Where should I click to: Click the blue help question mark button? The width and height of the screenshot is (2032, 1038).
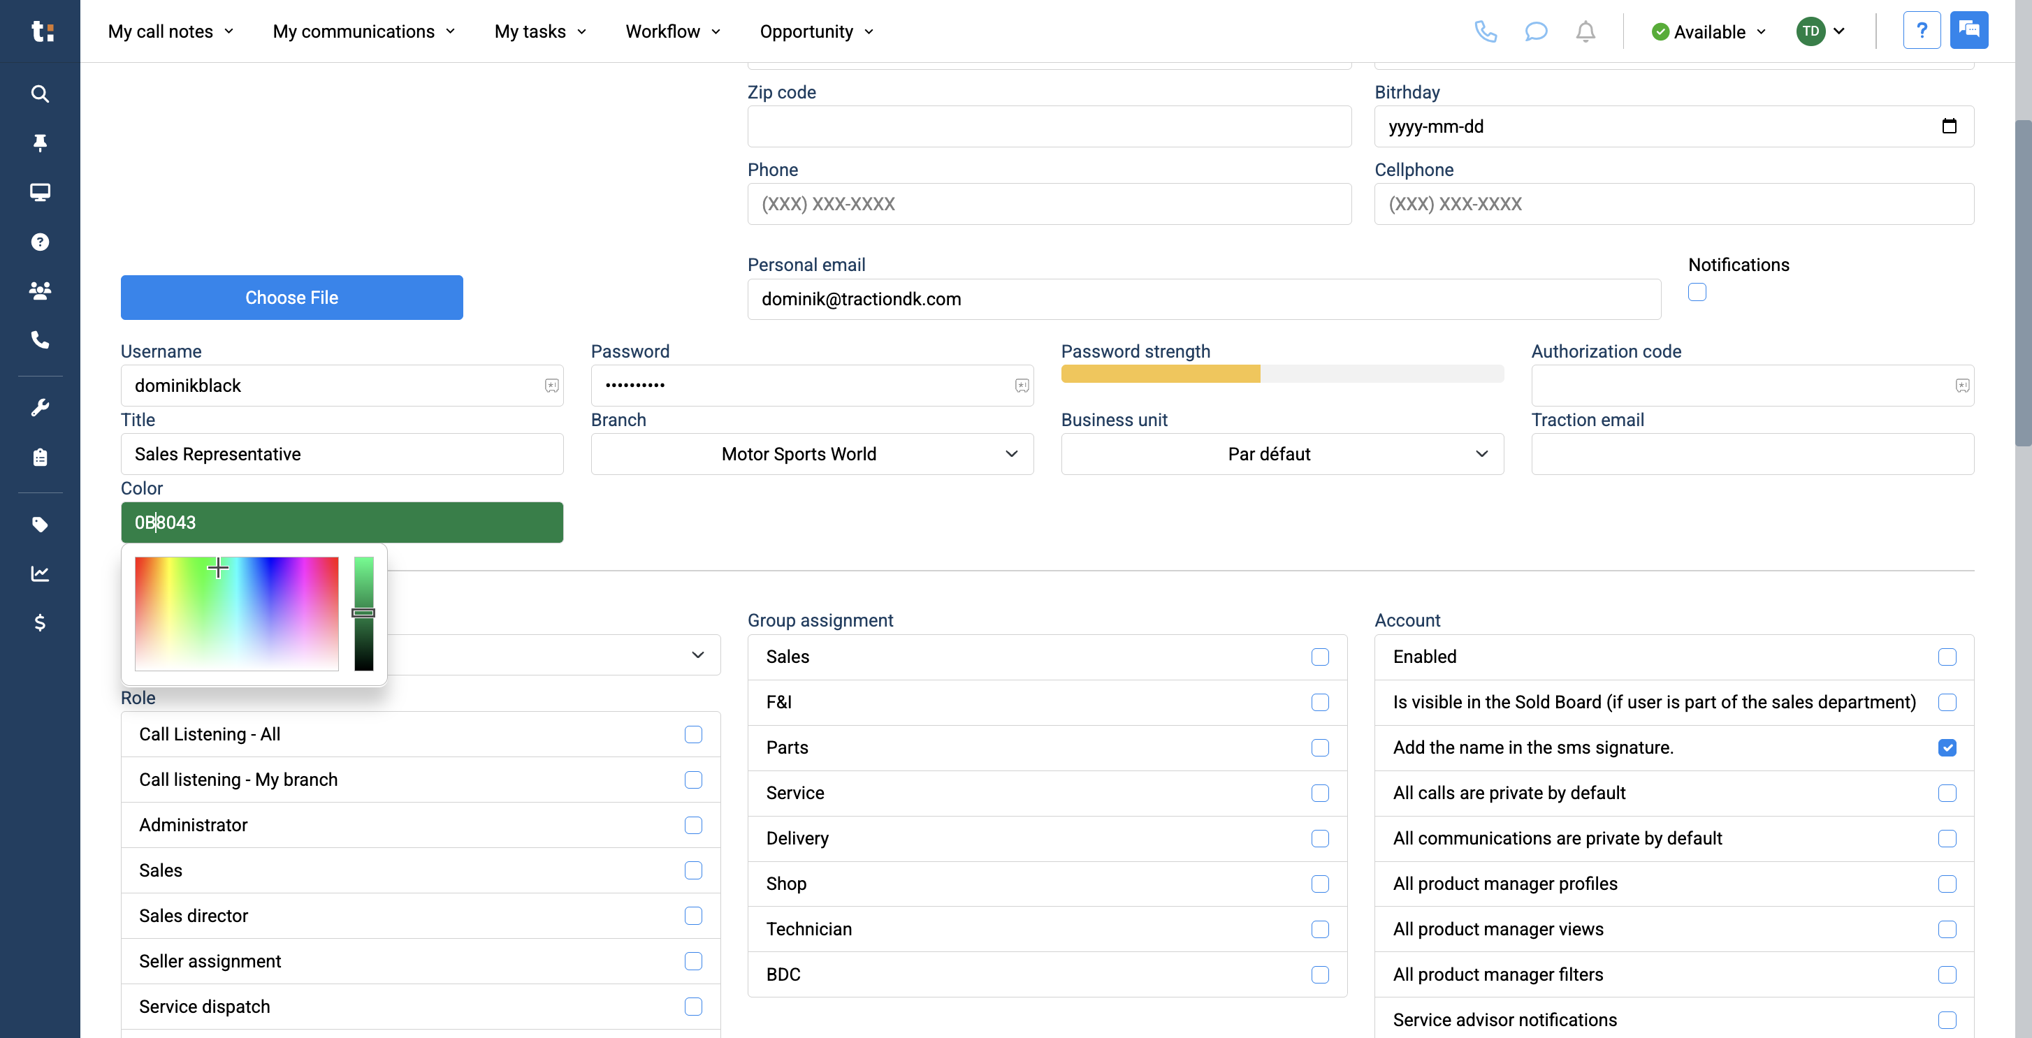[x=1921, y=31]
